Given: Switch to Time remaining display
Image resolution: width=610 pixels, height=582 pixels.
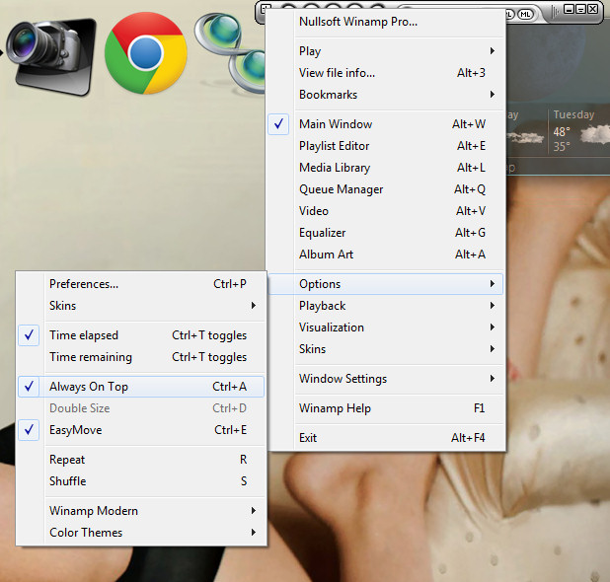Looking at the screenshot, I should [x=141, y=357].
